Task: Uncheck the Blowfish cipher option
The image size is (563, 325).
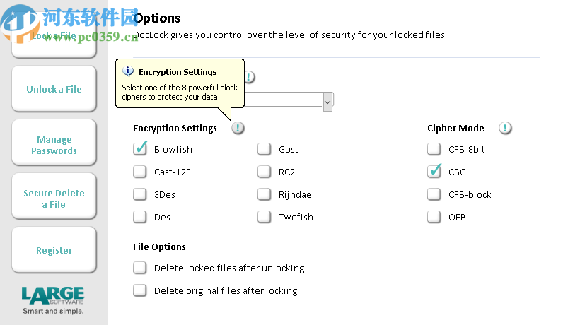Action: pyautogui.click(x=140, y=149)
